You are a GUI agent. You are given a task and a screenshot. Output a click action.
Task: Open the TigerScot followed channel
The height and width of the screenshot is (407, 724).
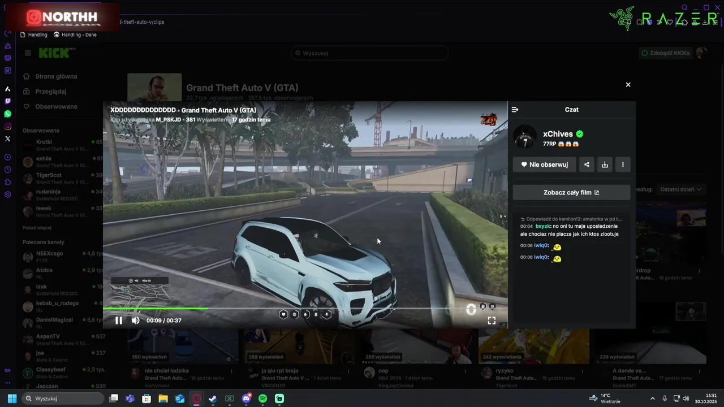[62, 178]
